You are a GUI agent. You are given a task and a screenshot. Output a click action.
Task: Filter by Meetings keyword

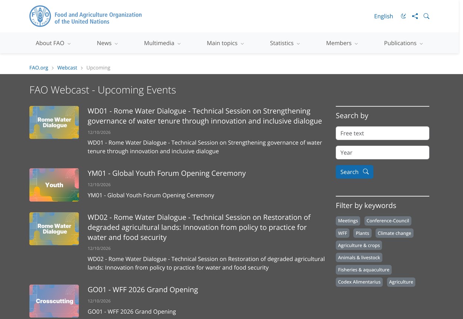click(348, 221)
